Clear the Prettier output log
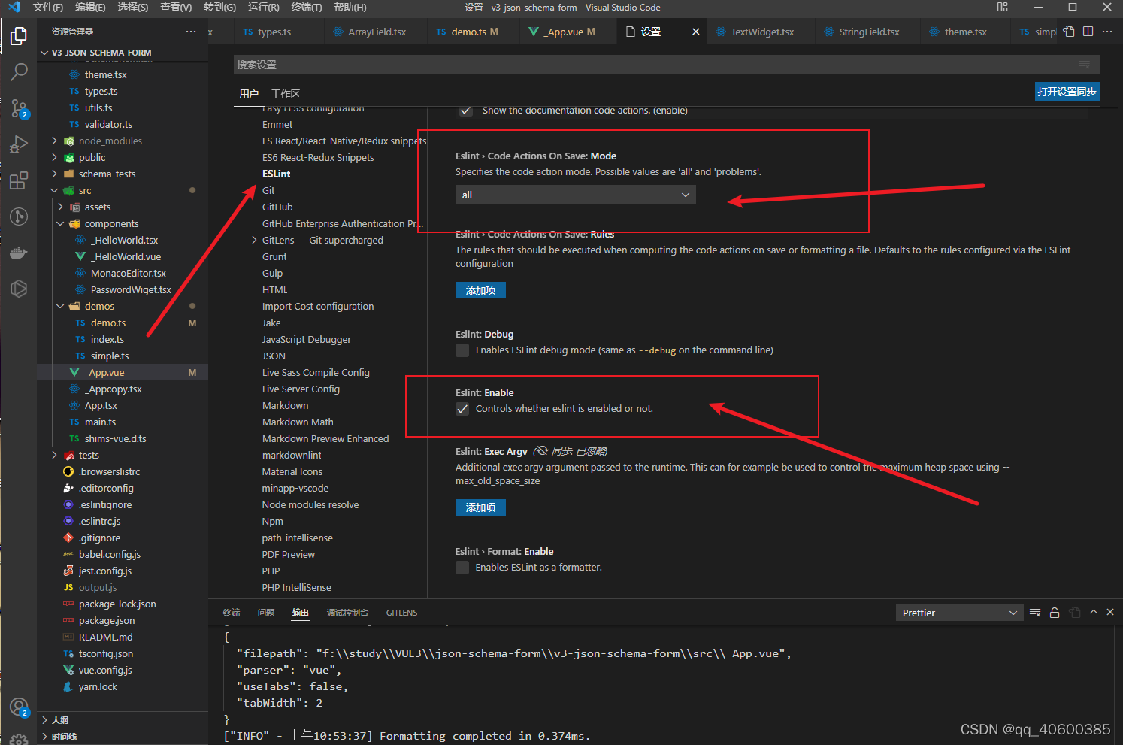The height and width of the screenshot is (745, 1123). point(1035,612)
